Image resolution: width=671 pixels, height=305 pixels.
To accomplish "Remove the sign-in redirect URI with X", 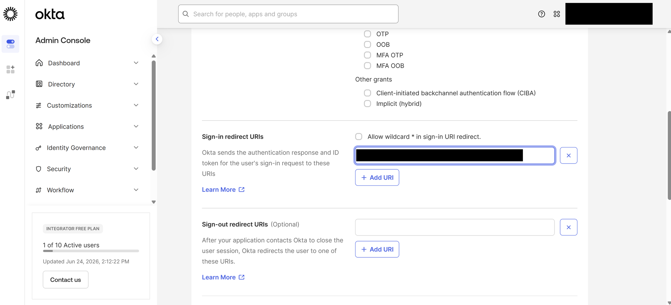I will coord(569,156).
